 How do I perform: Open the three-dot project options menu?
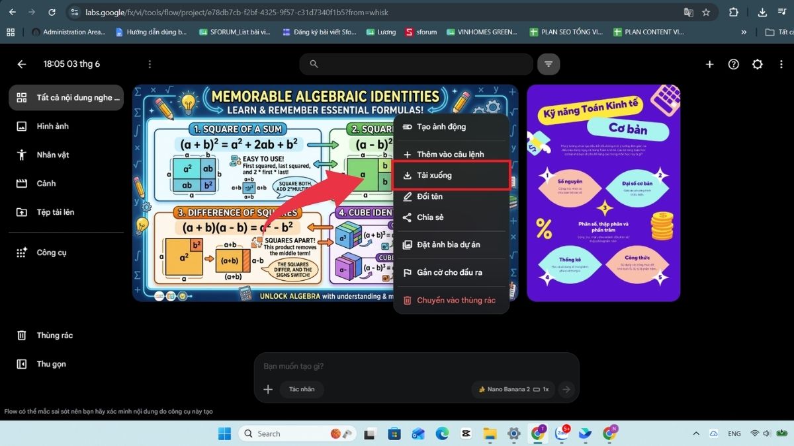click(x=150, y=64)
